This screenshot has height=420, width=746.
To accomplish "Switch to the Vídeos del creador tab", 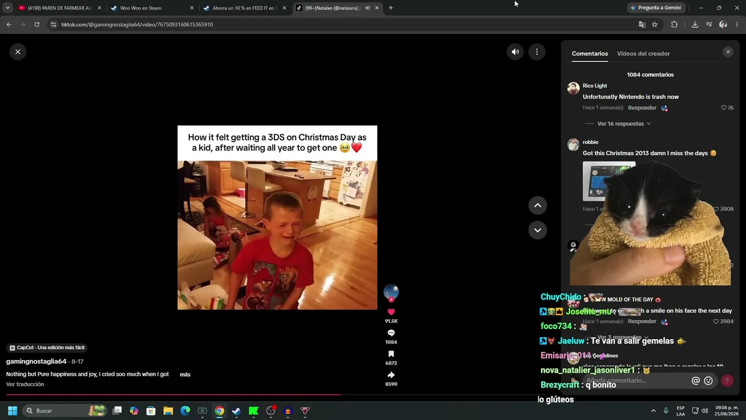I will click(x=643, y=54).
